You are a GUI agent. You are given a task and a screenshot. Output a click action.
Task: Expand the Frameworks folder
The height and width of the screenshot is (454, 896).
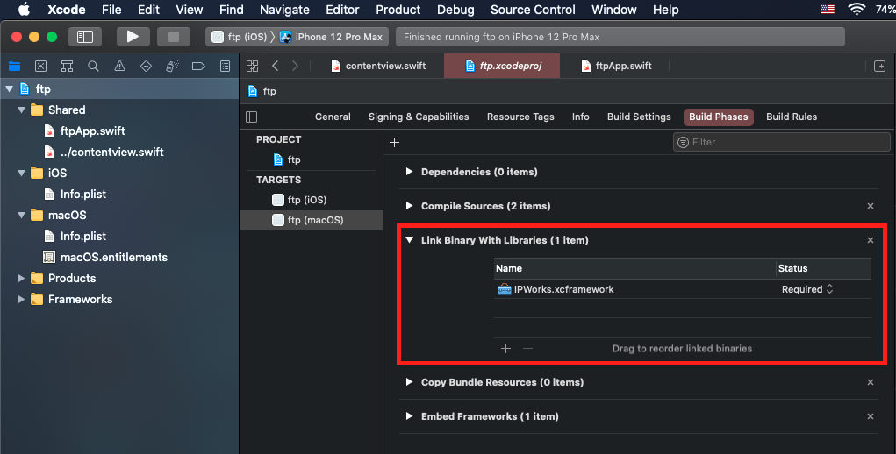tap(21, 300)
